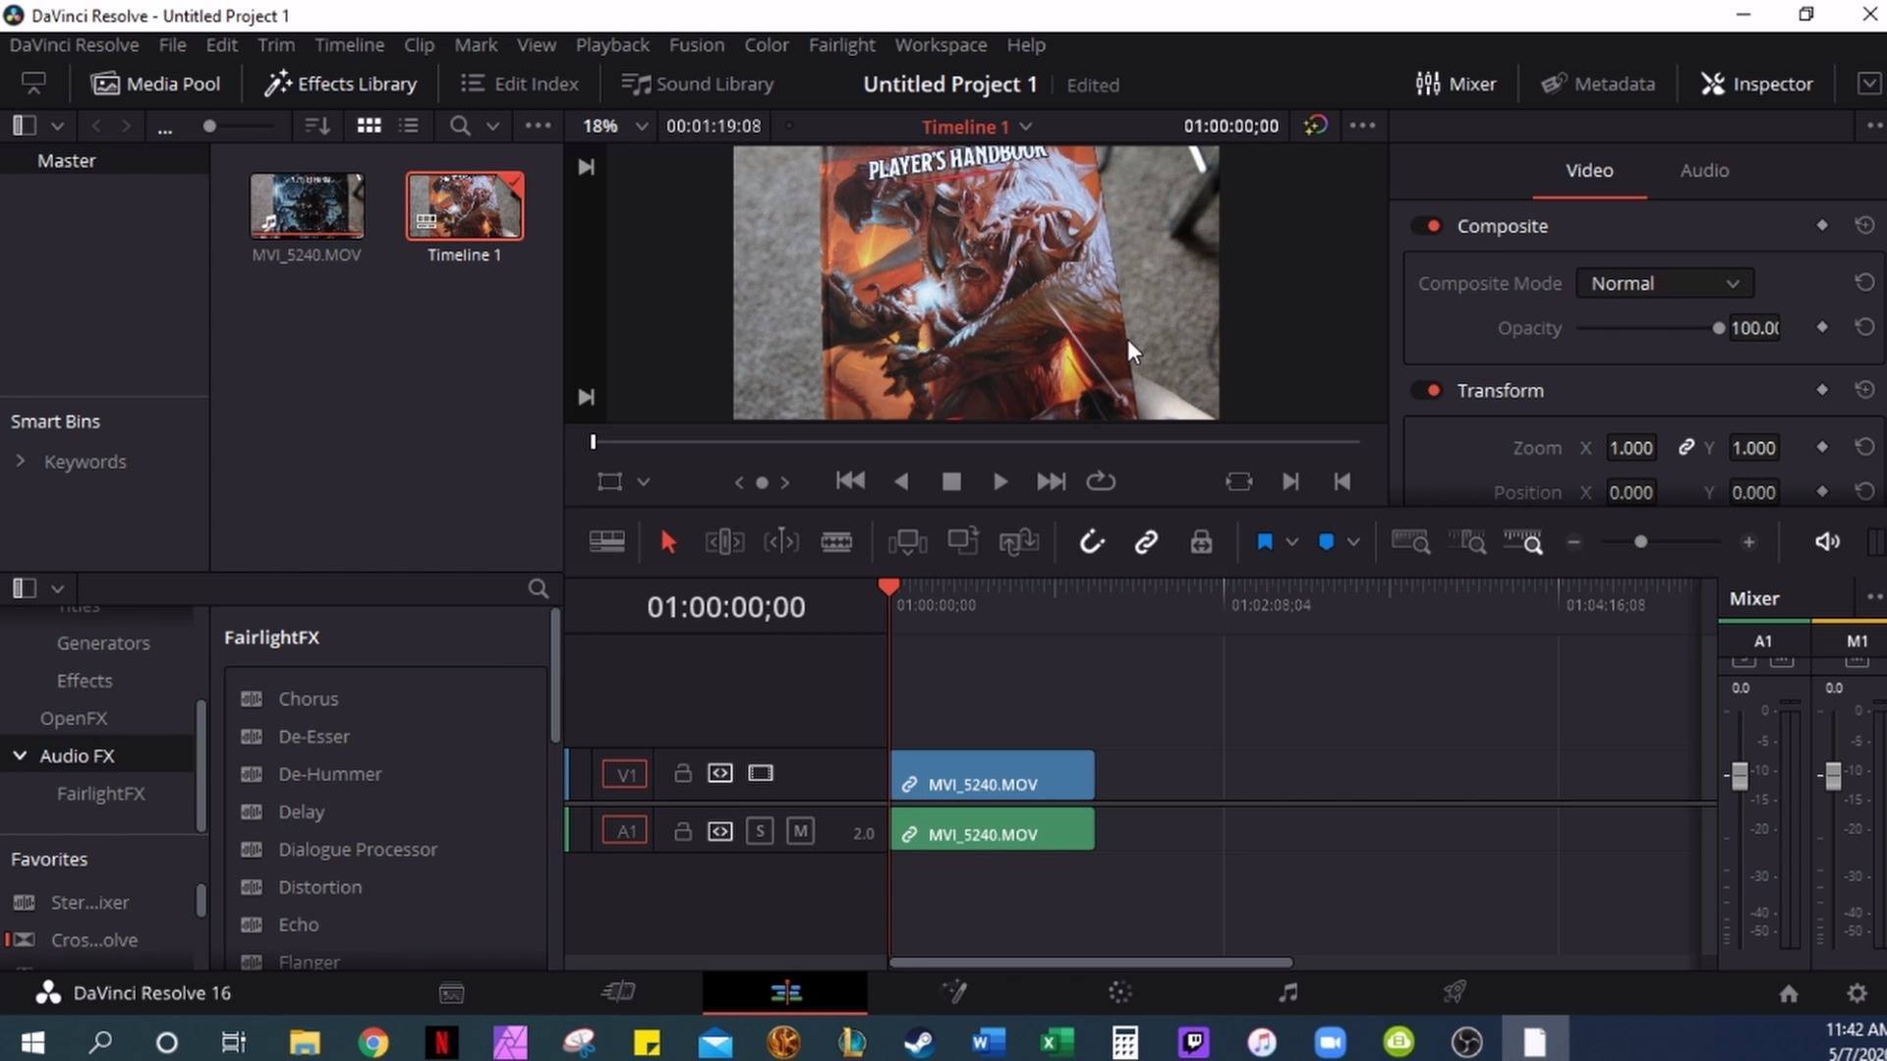Expand the Keywords smart bin
The image size is (1887, 1061).
[20, 461]
